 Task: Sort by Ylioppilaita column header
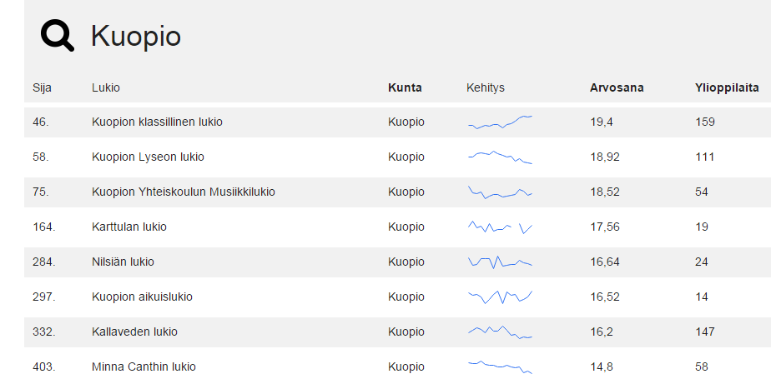click(x=726, y=87)
